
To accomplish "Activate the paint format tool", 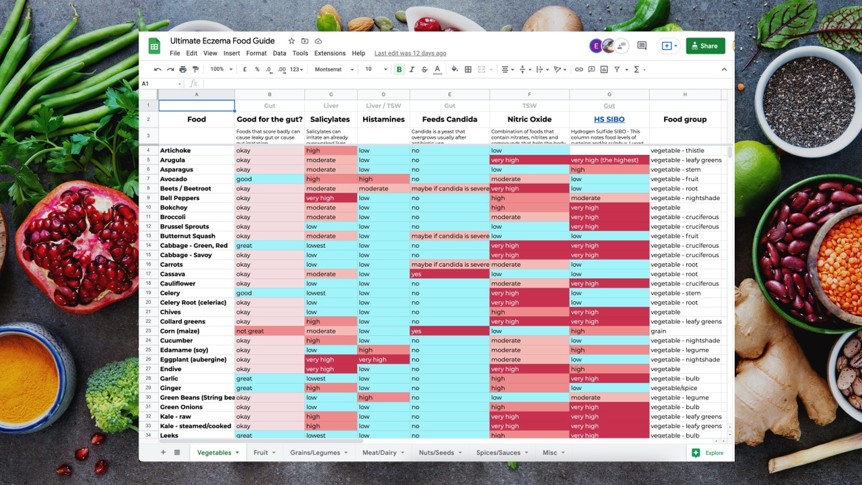I will (196, 69).
